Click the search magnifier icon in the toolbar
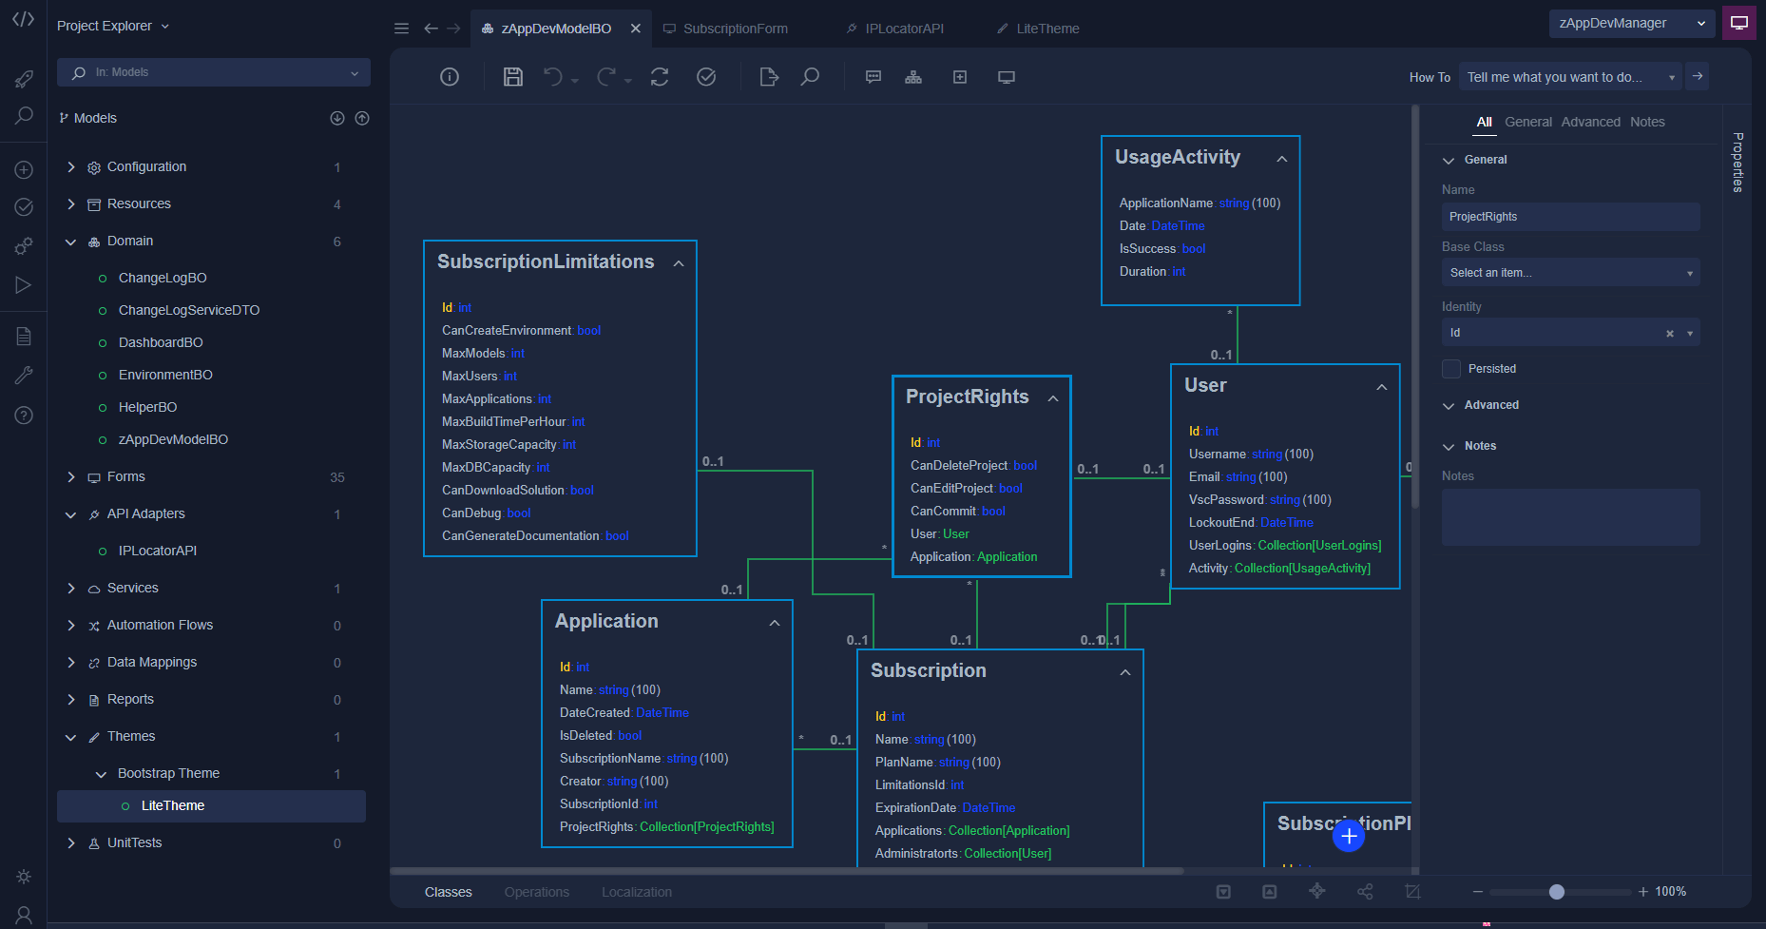This screenshot has height=929, width=1766. 810,77
